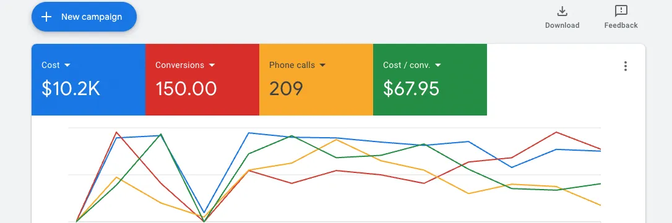Open the three-dot more options menu

click(x=626, y=66)
